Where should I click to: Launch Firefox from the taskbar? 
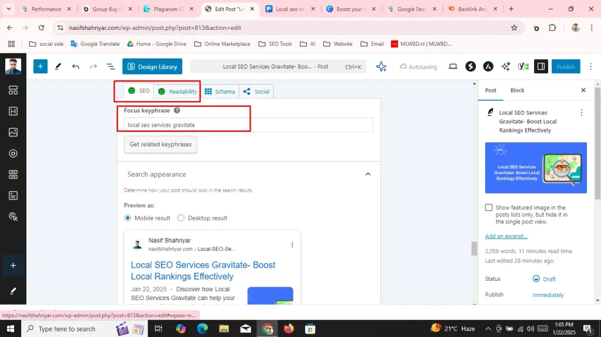point(288,329)
